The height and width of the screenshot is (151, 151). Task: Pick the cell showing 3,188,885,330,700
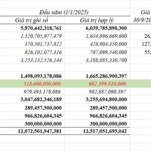(x=106, y=60)
